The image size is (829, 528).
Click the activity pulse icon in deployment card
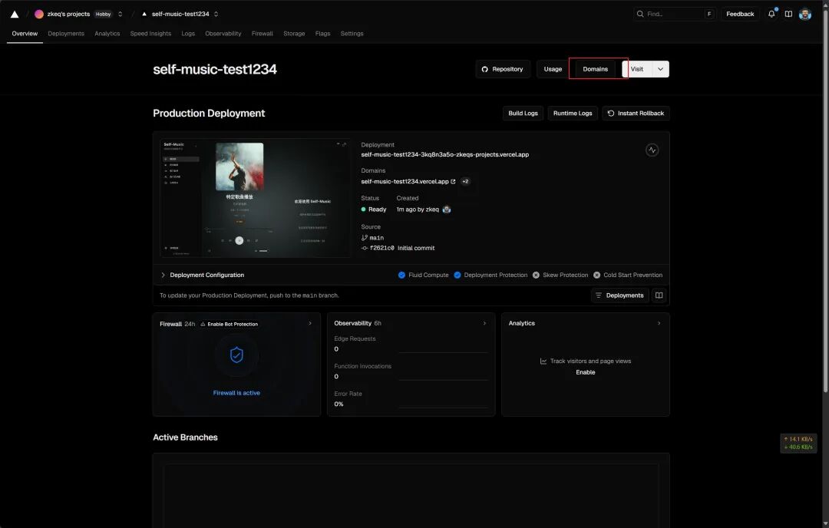[x=652, y=150]
